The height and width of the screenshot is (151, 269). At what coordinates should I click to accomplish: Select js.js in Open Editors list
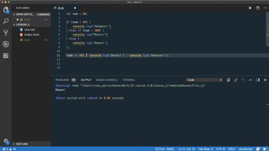coord(31,20)
